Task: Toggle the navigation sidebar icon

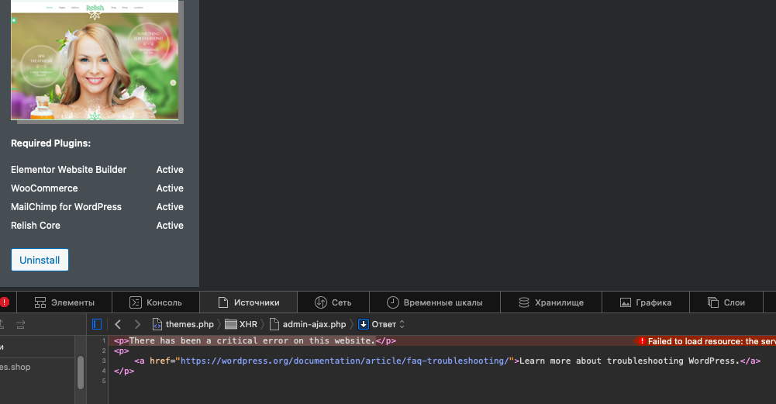Action: (97, 324)
